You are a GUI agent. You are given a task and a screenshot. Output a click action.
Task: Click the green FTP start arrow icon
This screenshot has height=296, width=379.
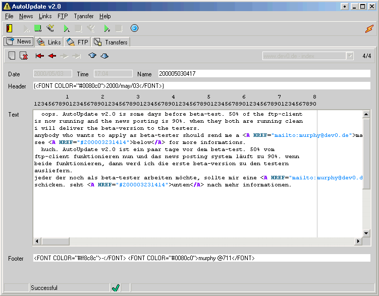(x=107, y=29)
